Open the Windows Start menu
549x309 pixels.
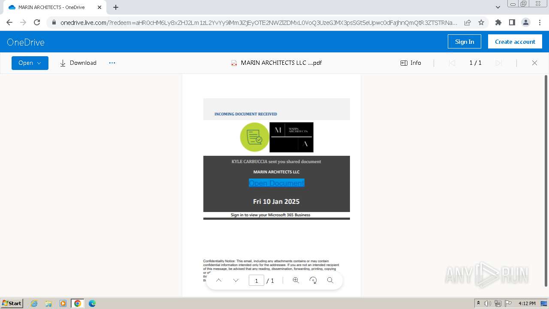[12, 303]
